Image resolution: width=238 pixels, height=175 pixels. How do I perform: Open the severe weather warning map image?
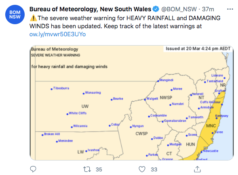pyautogui.click(x=132, y=103)
